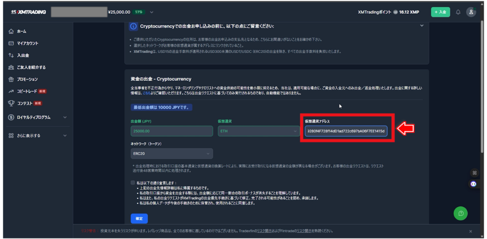Go to ホーム in the sidebar
487x239 pixels.
[x=21, y=31]
